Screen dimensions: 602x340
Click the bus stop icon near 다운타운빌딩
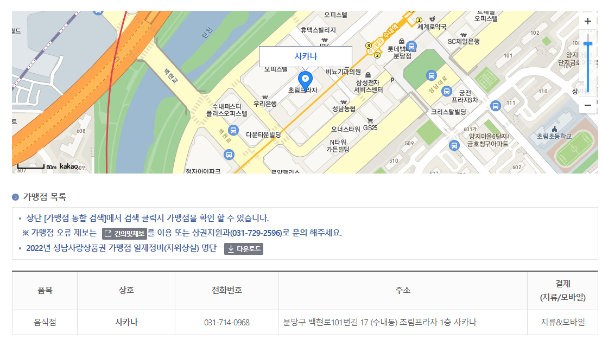click(233, 130)
